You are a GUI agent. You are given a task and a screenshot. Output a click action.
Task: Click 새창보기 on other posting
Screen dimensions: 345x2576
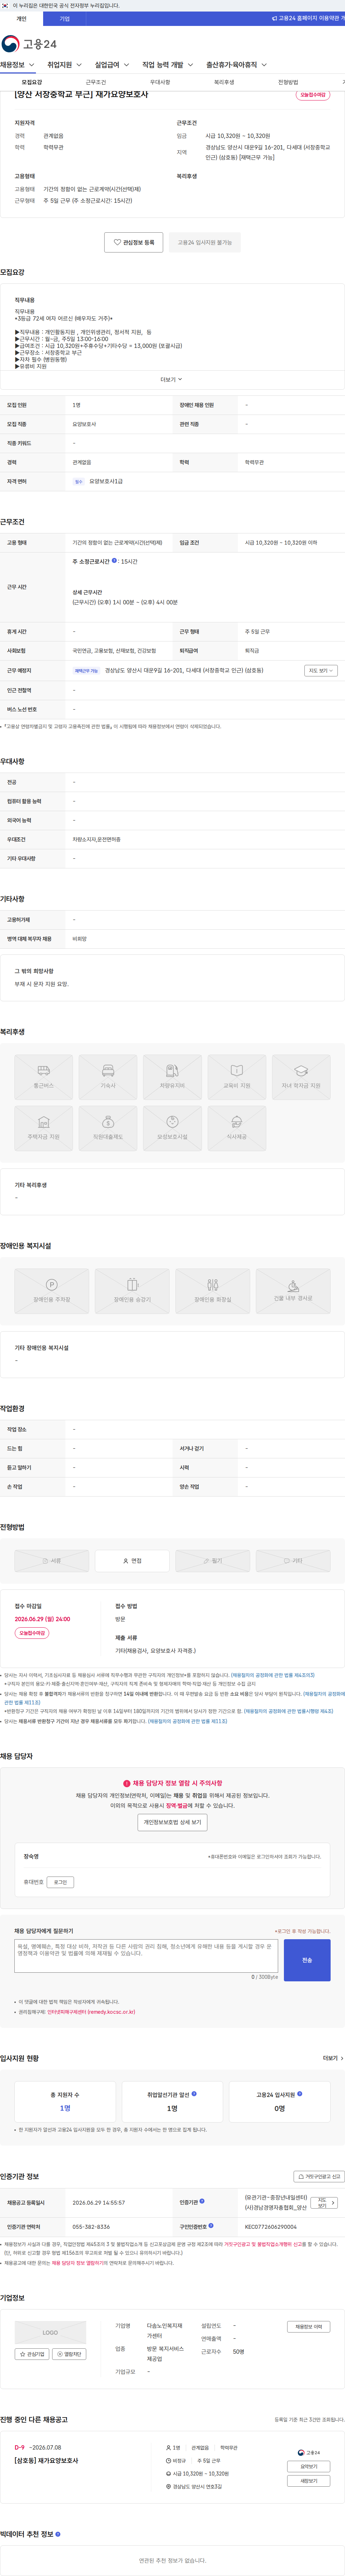pyautogui.click(x=309, y=2481)
